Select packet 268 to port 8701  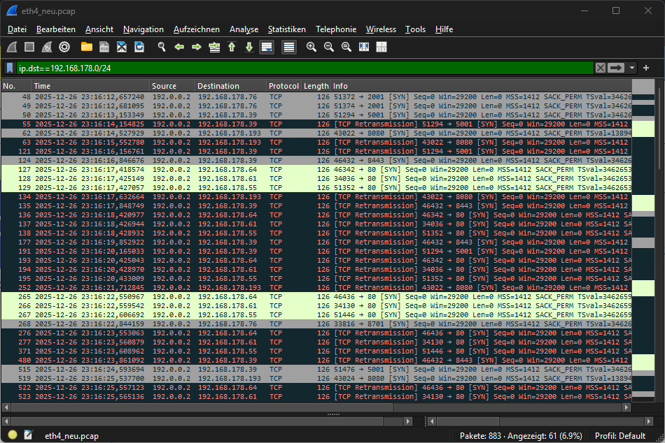tap(316, 324)
